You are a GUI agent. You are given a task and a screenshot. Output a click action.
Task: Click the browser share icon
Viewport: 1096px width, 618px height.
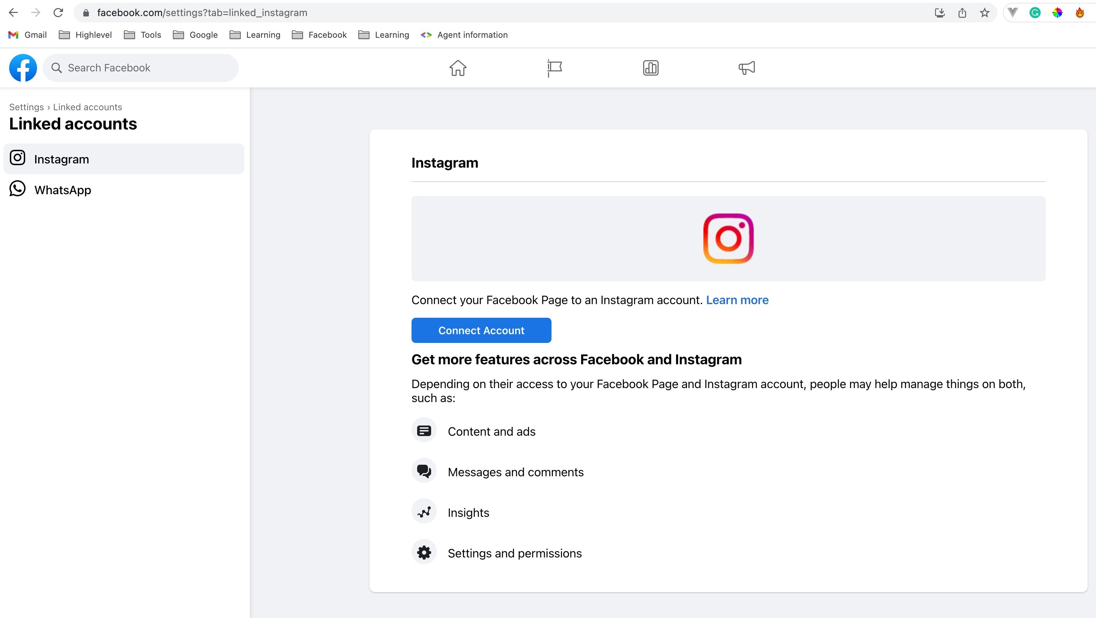pyautogui.click(x=962, y=13)
